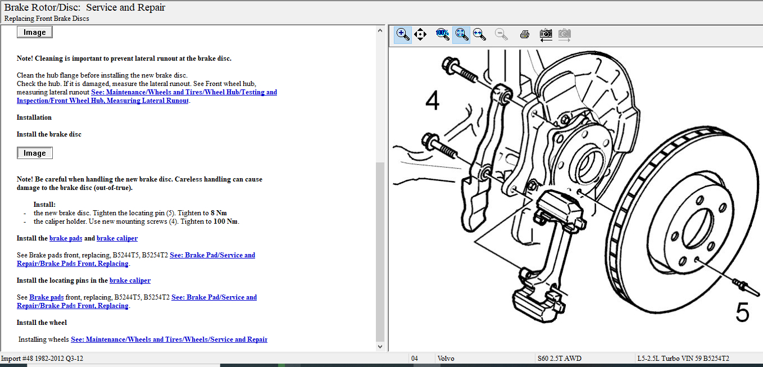Image resolution: width=763 pixels, height=367 pixels.
Task: Click the fit-to-width zoom icon
Action: (479, 34)
